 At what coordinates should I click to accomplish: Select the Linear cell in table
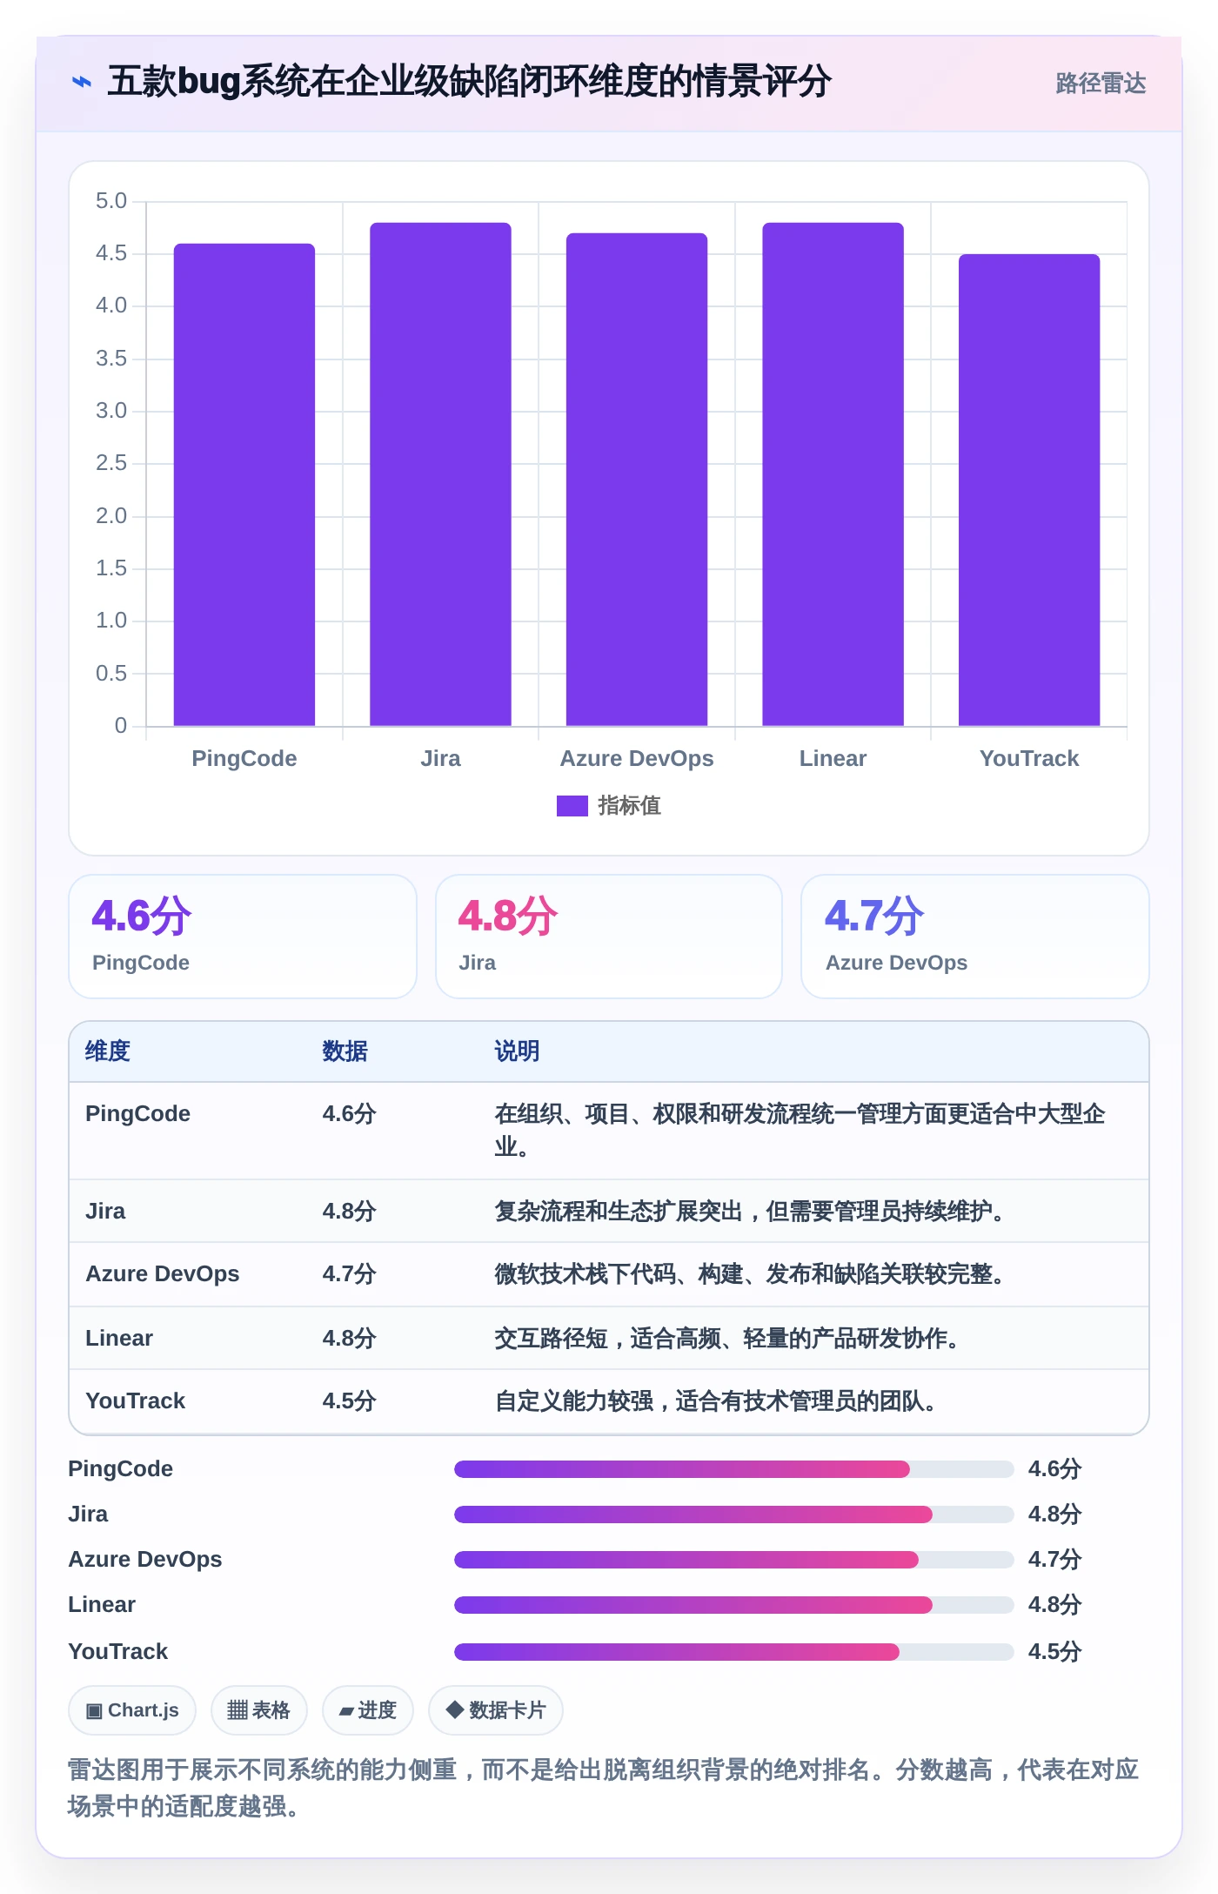pos(119,1339)
